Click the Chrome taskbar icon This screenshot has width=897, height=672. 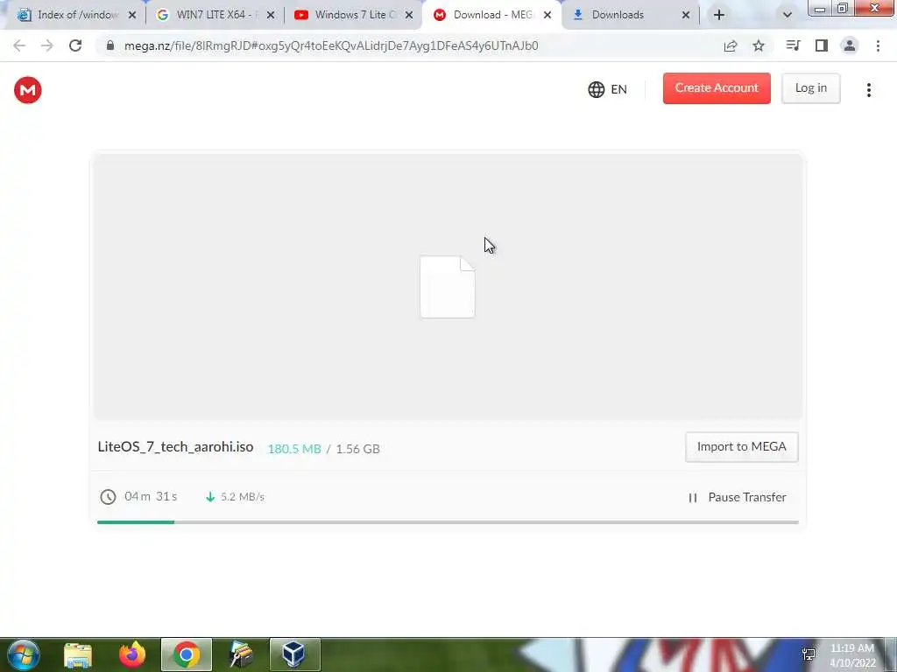pyautogui.click(x=187, y=654)
